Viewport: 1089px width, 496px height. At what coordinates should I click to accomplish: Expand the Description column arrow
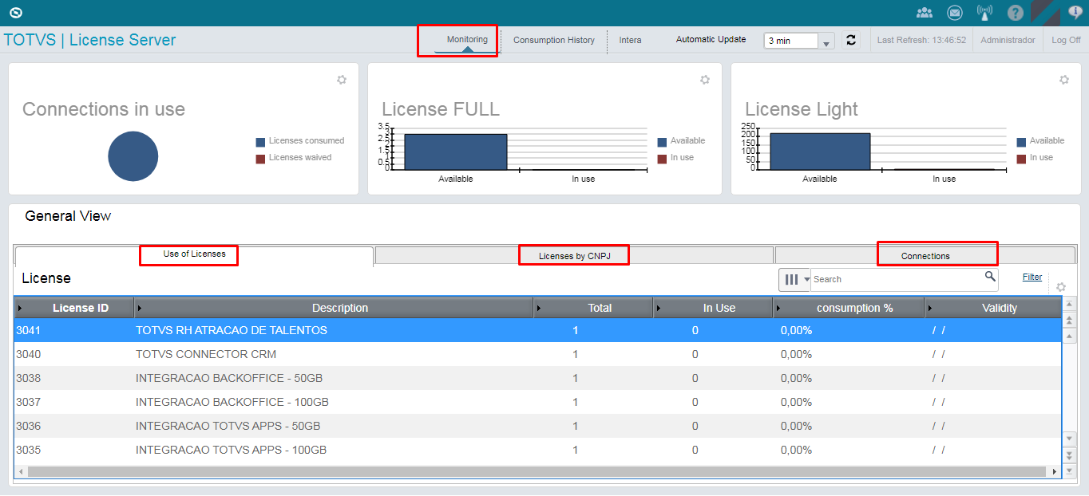140,308
